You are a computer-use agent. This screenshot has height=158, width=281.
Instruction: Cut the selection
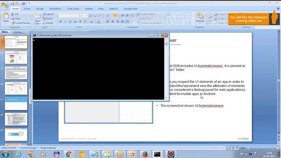[x=15, y=14]
